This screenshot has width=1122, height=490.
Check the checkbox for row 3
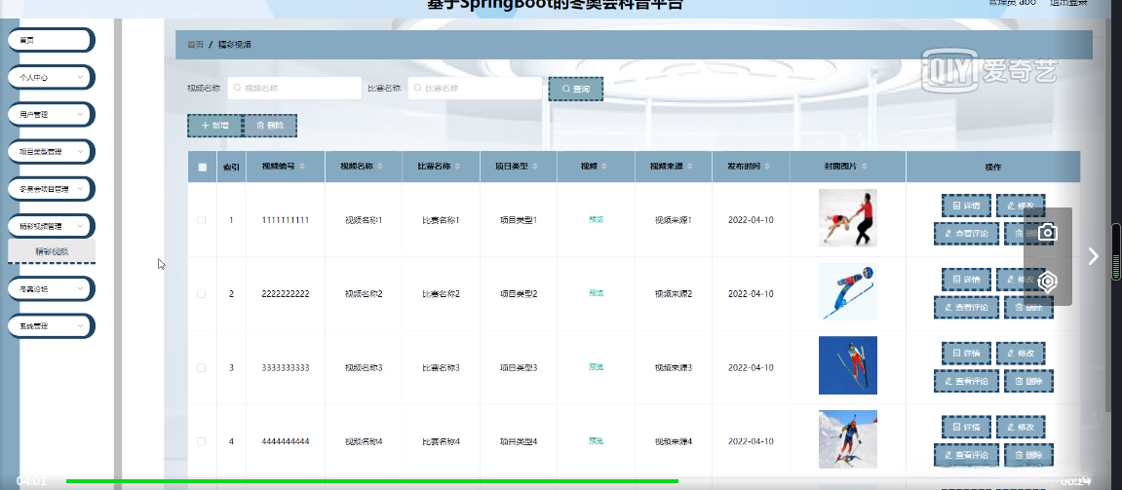(202, 367)
